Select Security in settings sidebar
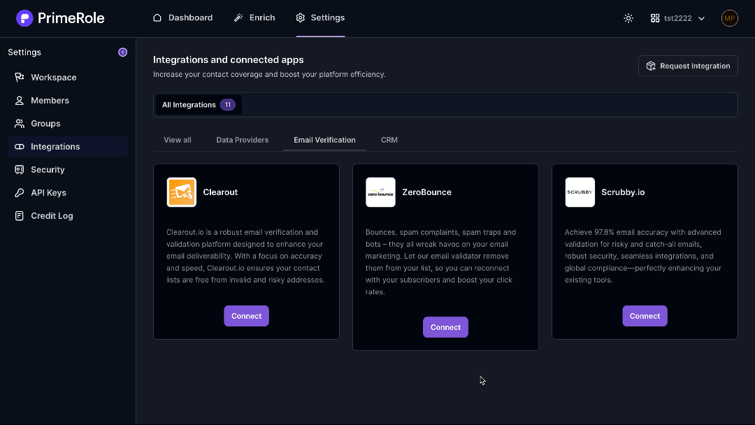This screenshot has height=425, width=755. 67,169
